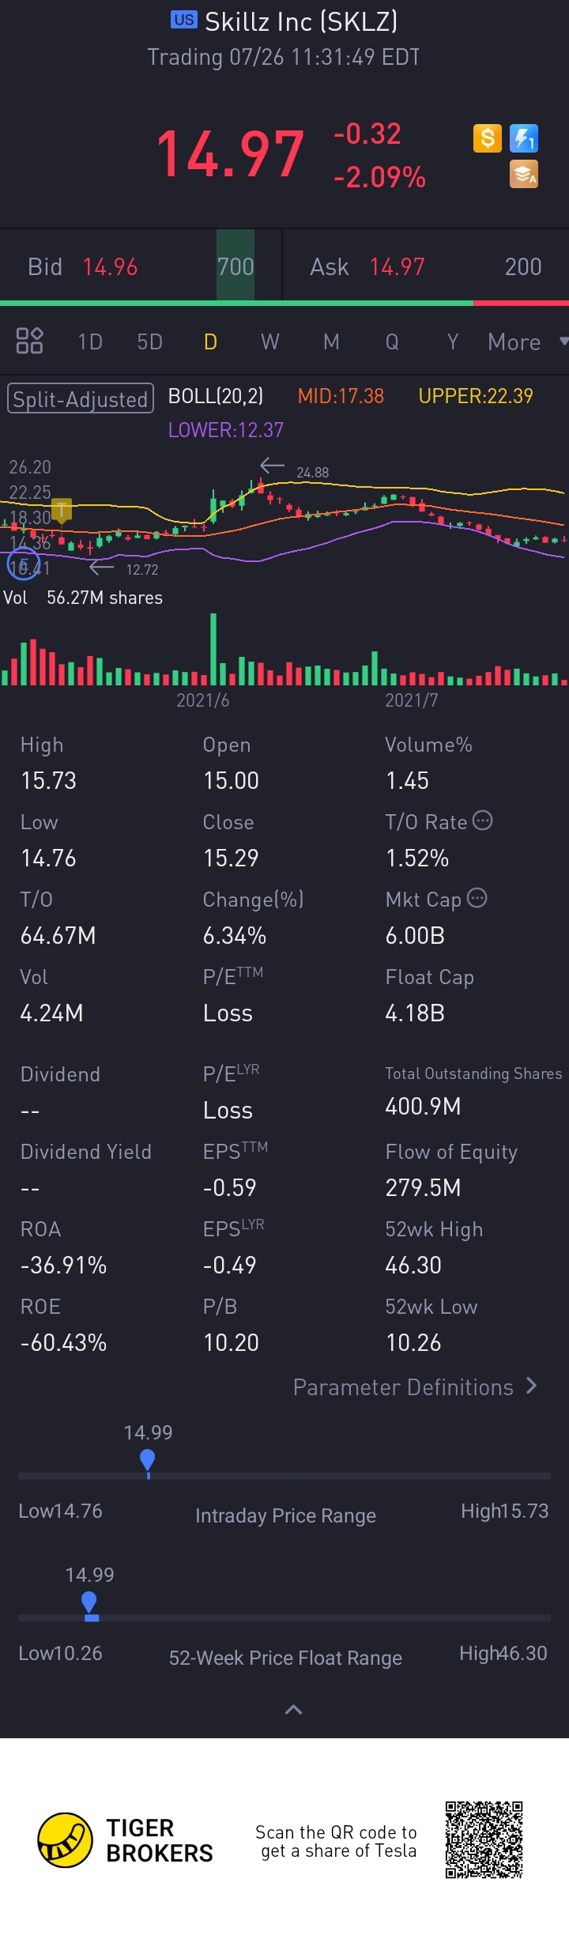569x1943 pixels.
Task: Open the More timeframes dropdown
Action: (x=526, y=341)
